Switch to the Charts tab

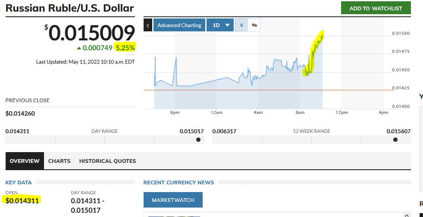pos(60,161)
